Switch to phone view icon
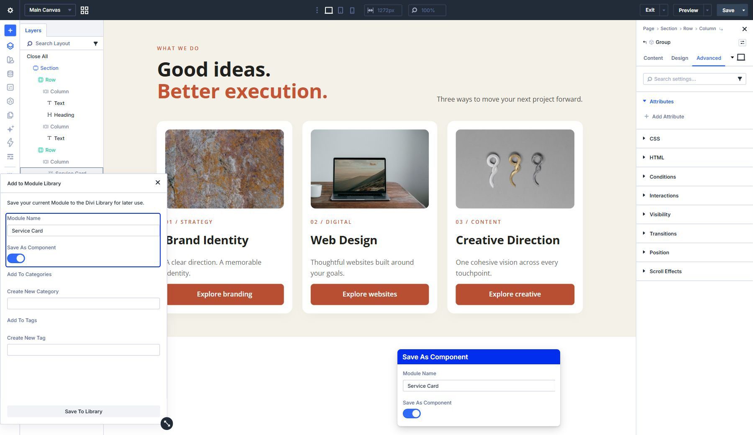The image size is (753, 435). pos(352,10)
